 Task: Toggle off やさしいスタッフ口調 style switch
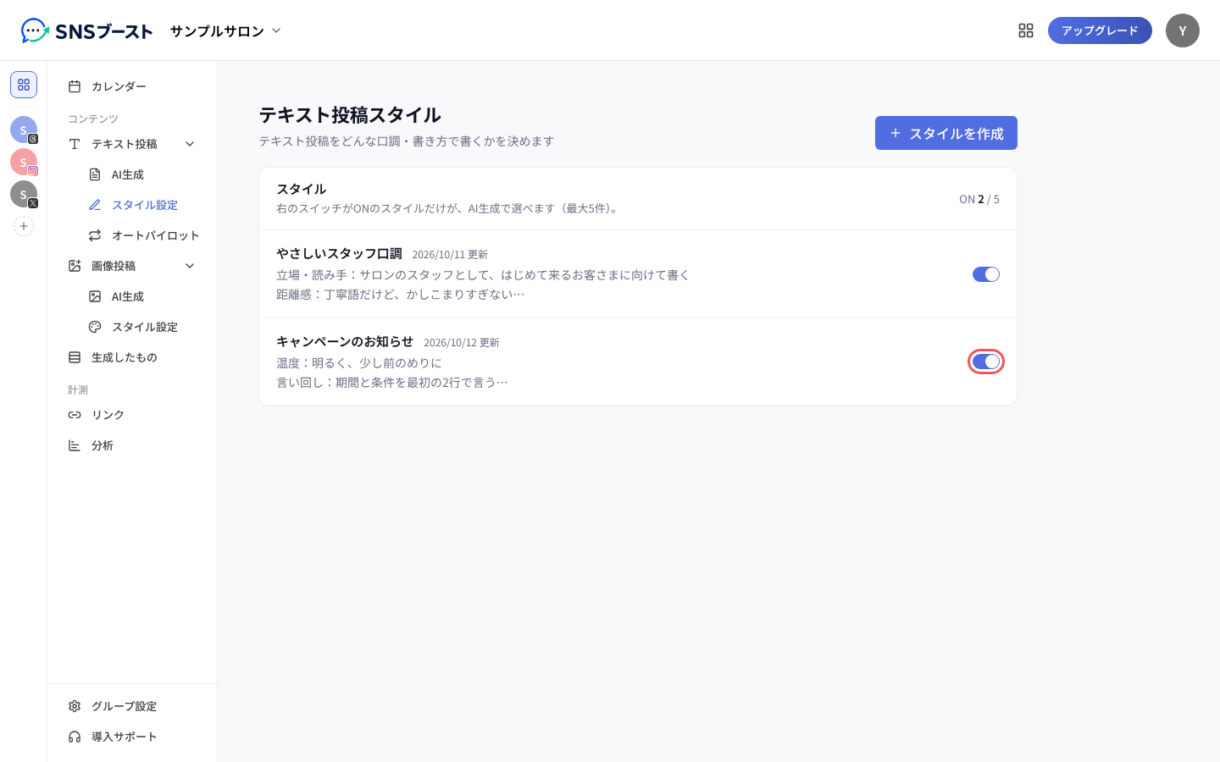(x=986, y=274)
